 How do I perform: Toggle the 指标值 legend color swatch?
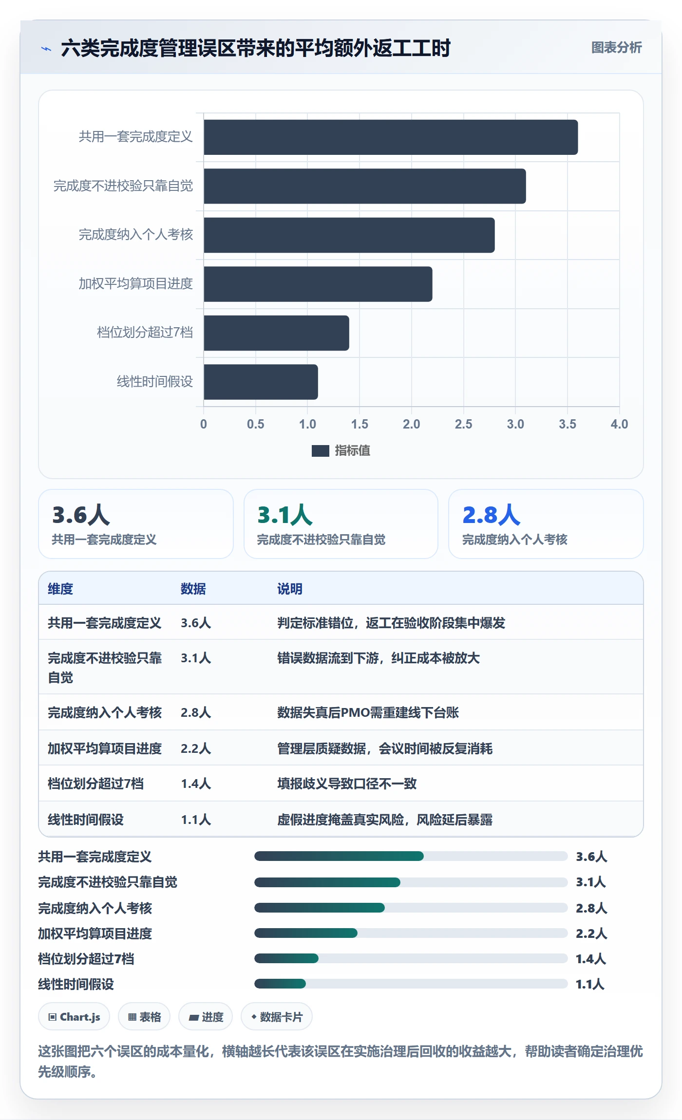pyautogui.click(x=320, y=451)
